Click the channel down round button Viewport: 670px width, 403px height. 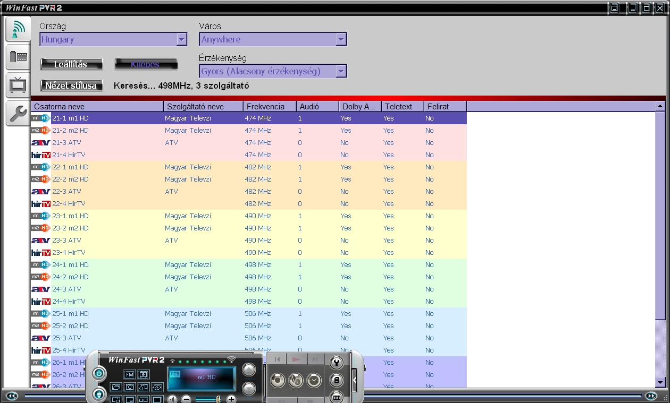tap(249, 389)
